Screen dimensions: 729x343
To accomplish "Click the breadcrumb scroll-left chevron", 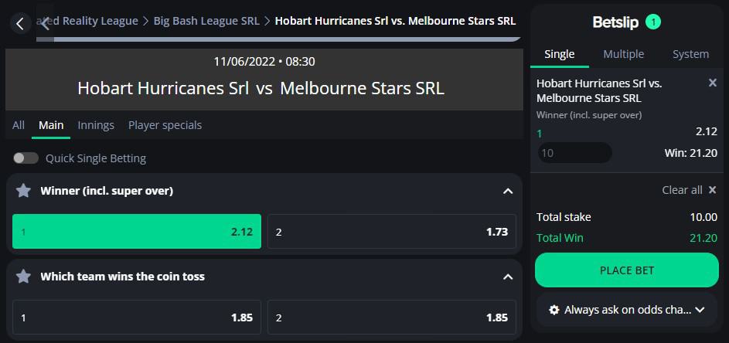I will (45, 24).
